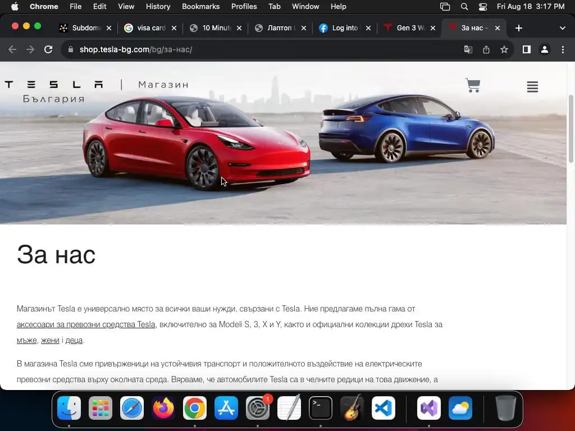Viewport: 575px width, 431px height.
Task: Click the За нас page heading
Action: pos(56,254)
